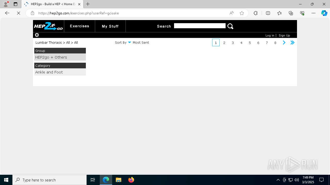This screenshot has height=185, width=330.
Task: Open Task View in taskbar
Action: pyautogui.click(x=93, y=180)
